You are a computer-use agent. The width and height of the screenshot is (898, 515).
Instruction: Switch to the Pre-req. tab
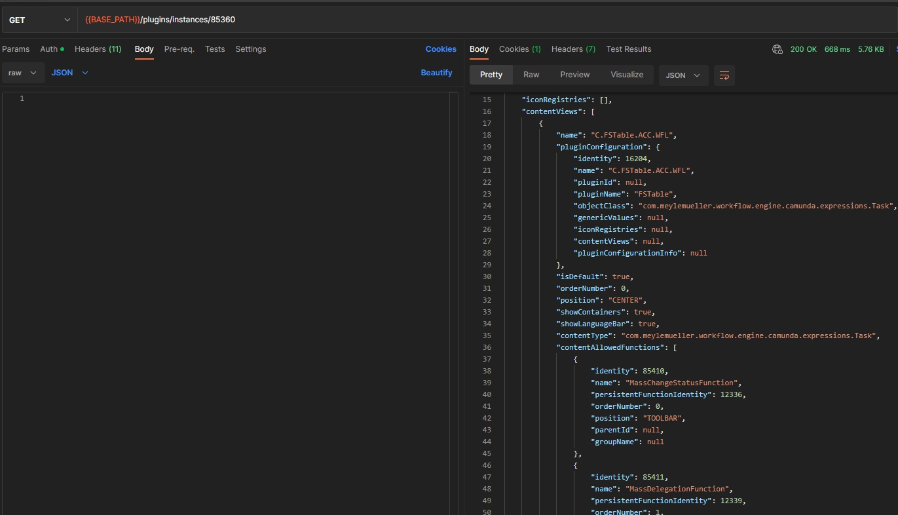tap(179, 49)
